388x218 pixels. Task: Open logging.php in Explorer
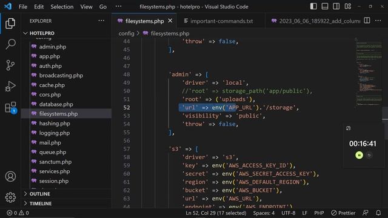pyautogui.click(x=55, y=133)
